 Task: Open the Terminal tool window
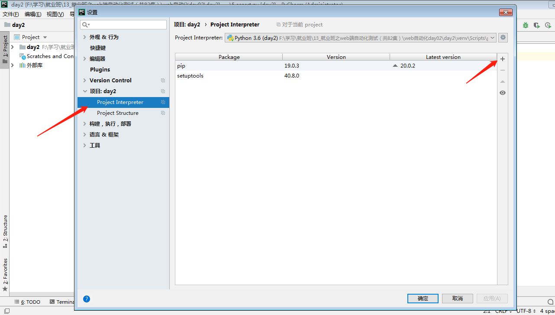click(x=62, y=302)
